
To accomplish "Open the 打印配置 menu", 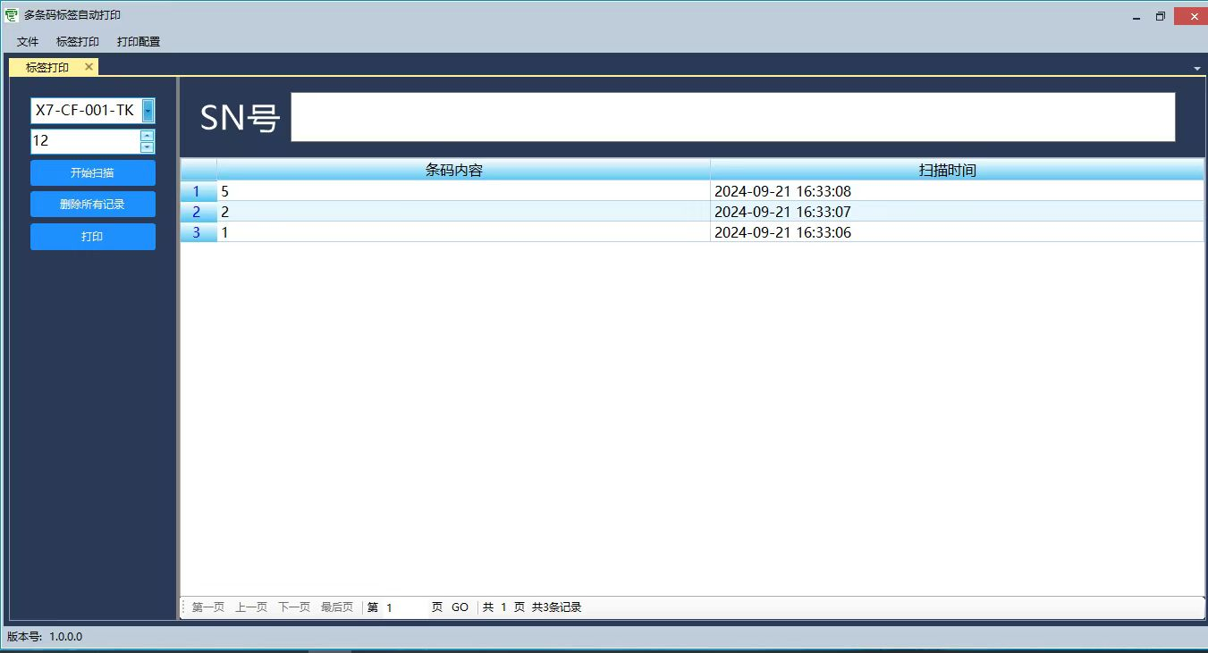I will 139,42.
